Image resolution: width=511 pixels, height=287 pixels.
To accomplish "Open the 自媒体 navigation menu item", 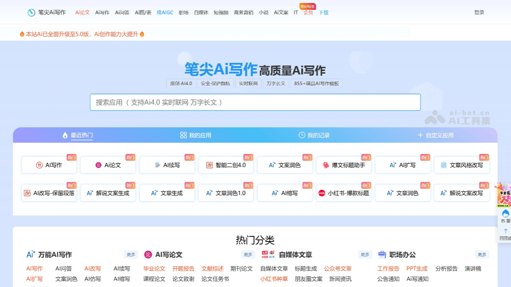I will 201,13.
